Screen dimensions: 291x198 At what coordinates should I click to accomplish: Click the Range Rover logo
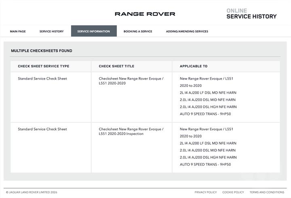point(145,14)
